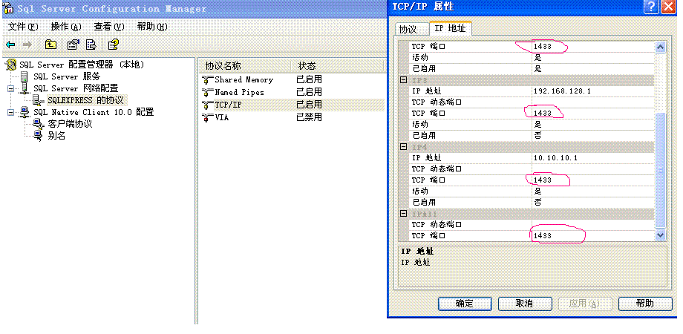Image resolution: width=683 pixels, height=334 pixels.
Task: Click the Export List toolbar icon
Action: click(x=91, y=44)
